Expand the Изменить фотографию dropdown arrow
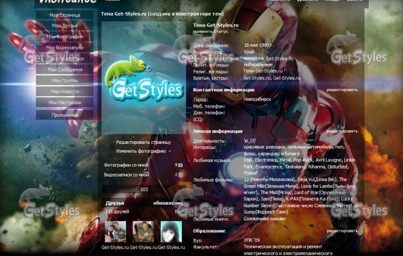Viewport: 403px width, 256px height. coord(170,151)
